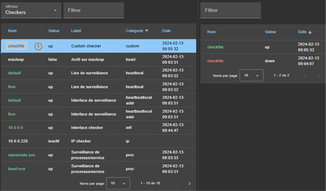This screenshot has height=191, width=326.
Task: Open right table Items par page dropdown
Action: [x=251, y=75]
